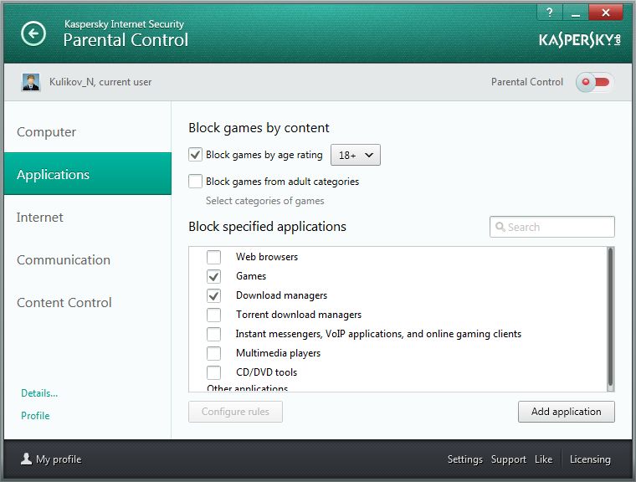The height and width of the screenshot is (482, 636).
Task: Click Select categories of games link
Action: pyautogui.click(x=265, y=201)
